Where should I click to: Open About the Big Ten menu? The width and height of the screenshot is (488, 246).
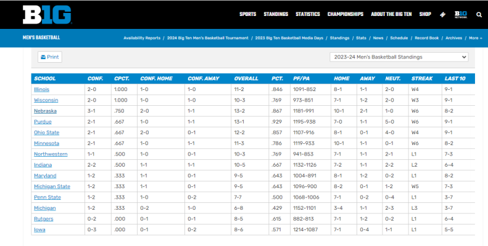[x=391, y=14]
